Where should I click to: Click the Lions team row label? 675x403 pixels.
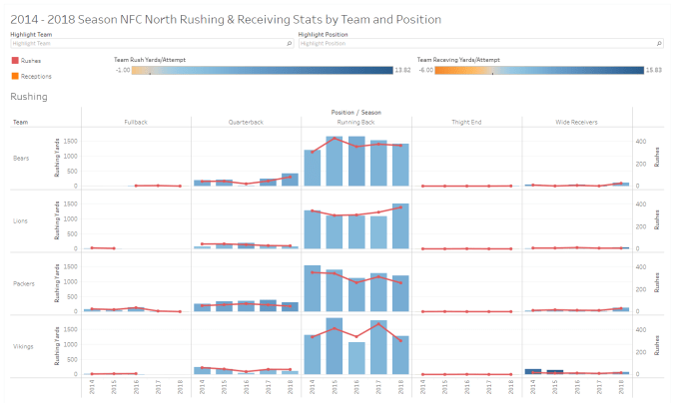point(22,220)
